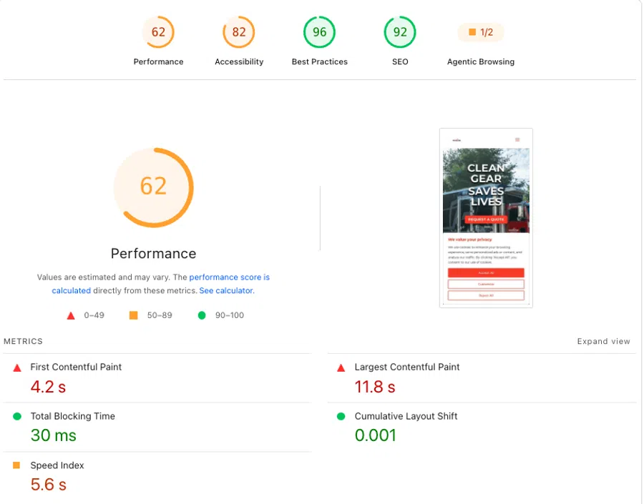Select the 'Cumulative Layout Shift' label
Viewport: 644px width, 504px height.
coord(406,416)
